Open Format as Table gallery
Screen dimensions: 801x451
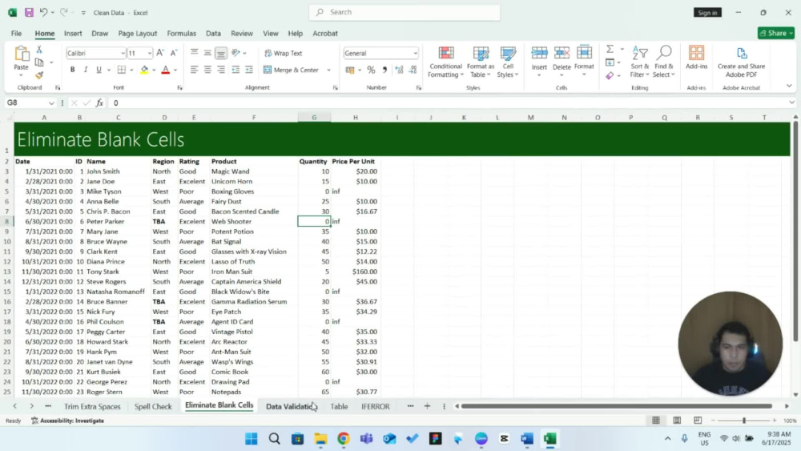pyautogui.click(x=480, y=62)
